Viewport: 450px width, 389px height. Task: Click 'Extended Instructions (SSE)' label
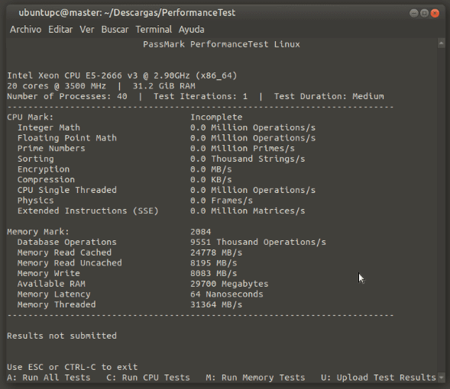pos(88,211)
